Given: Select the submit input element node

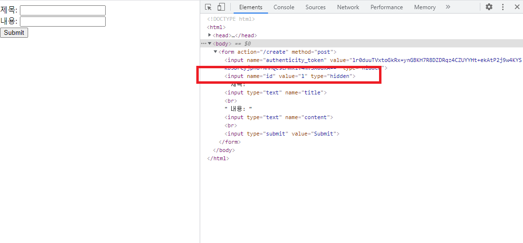Looking at the screenshot, I should point(282,134).
